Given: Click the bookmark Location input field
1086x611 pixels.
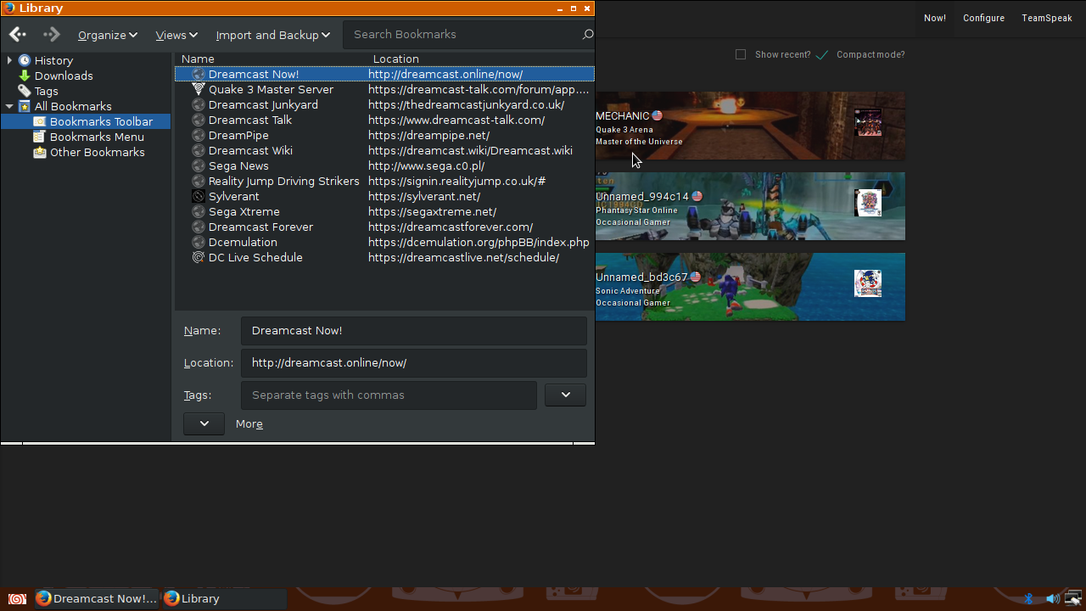Looking at the screenshot, I should (x=414, y=362).
